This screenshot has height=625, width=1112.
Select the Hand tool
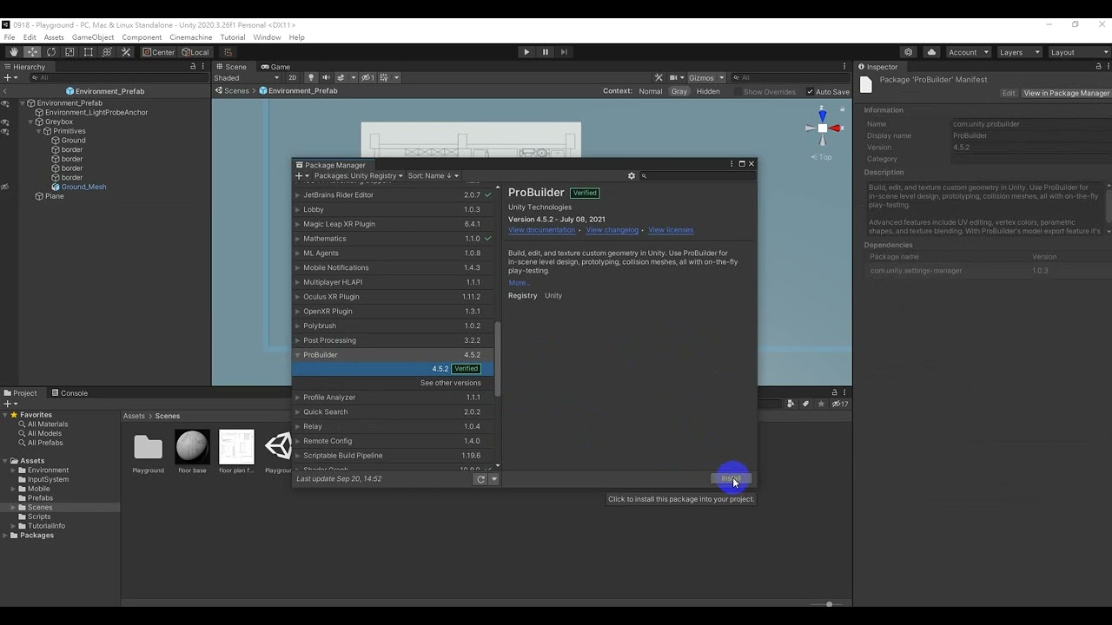click(13, 52)
